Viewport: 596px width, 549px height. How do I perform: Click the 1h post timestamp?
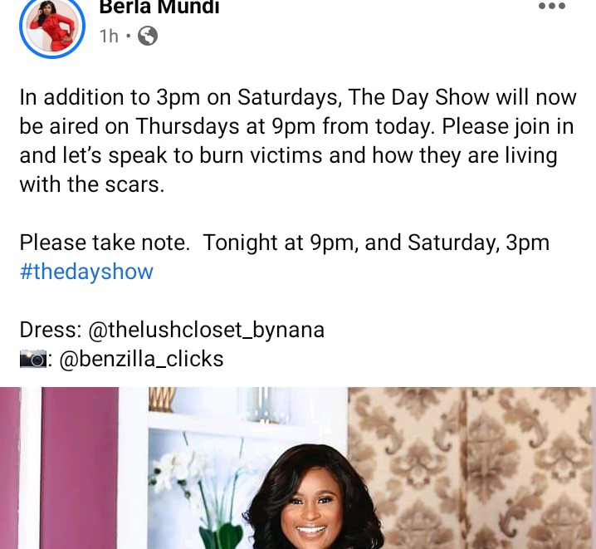pyautogui.click(x=109, y=37)
